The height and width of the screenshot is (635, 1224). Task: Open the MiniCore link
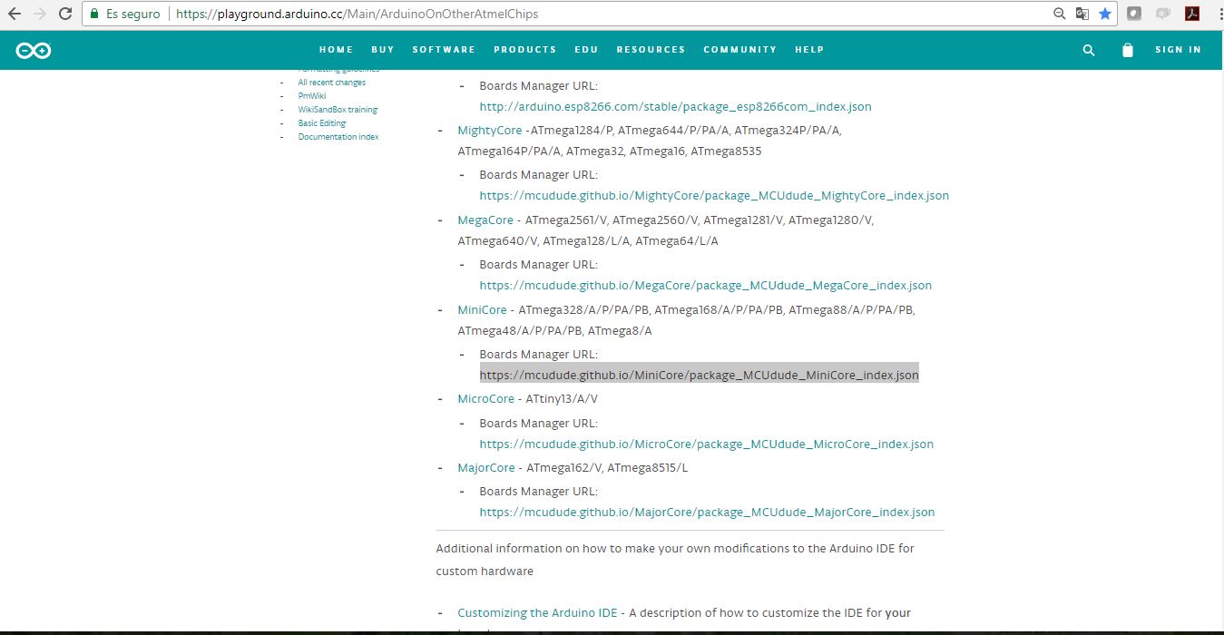(x=482, y=310)
